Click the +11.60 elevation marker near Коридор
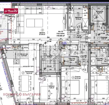Image resolution: width=109 pixels, height=105 pixels. [x=102, y=34]
